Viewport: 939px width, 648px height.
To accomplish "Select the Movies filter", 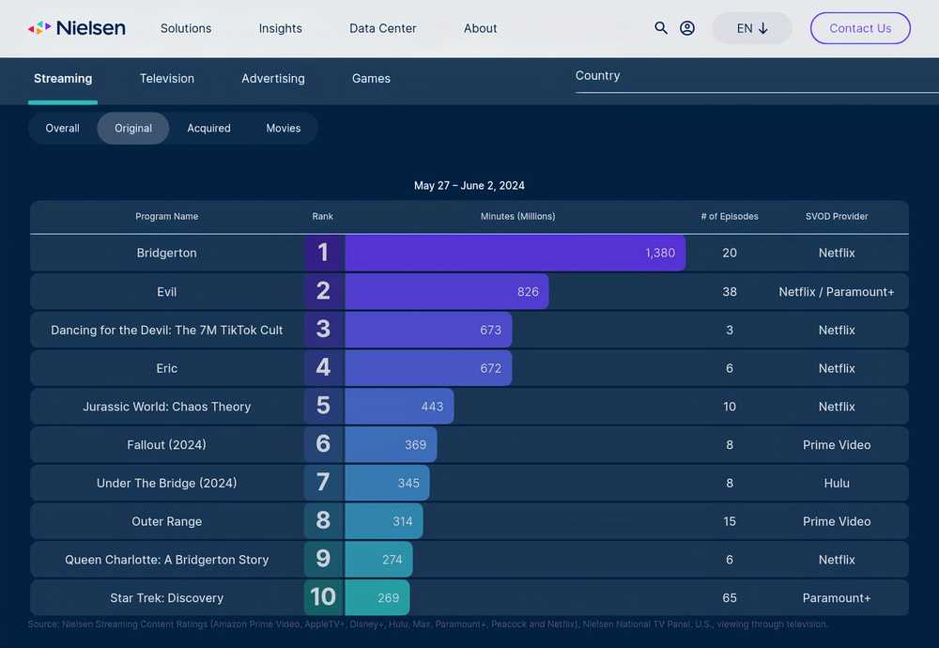I will [284, 128].
